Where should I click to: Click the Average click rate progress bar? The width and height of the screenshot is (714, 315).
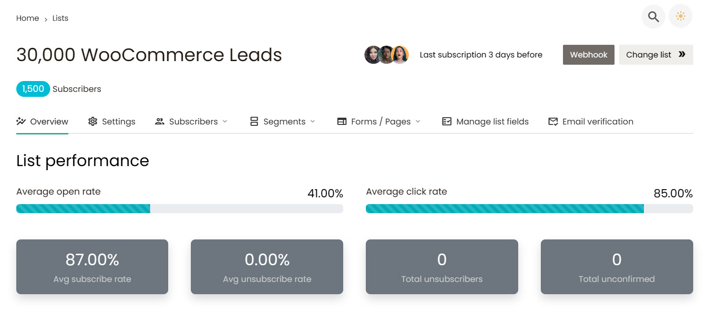tap(529, 209)
